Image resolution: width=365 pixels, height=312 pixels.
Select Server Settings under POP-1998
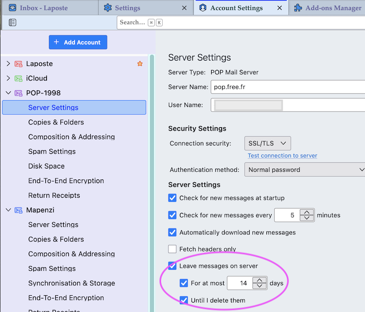coord(74,107)
